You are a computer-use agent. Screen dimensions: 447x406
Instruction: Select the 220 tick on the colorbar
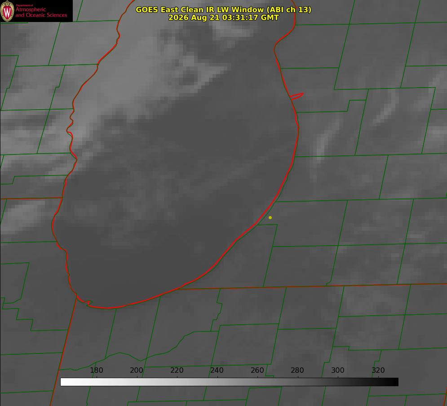[177, 370]
